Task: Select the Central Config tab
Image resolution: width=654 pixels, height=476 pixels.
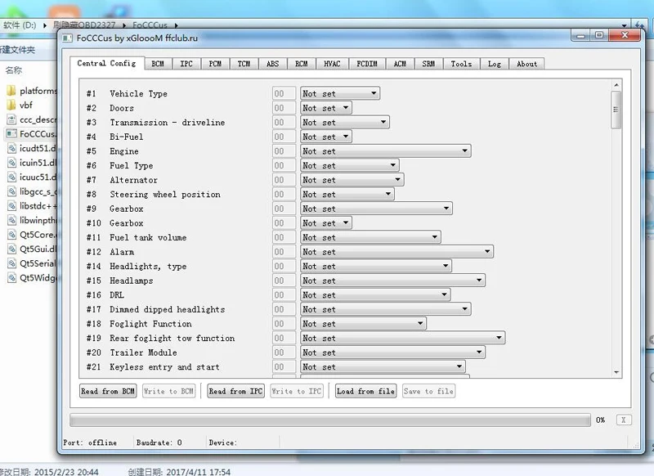Action: tap(107, 63)
